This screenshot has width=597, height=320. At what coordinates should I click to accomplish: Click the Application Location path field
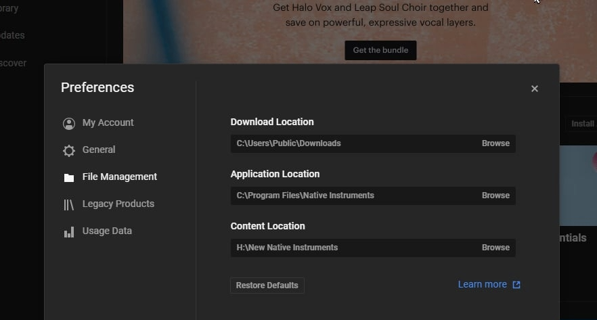[373, 196]
